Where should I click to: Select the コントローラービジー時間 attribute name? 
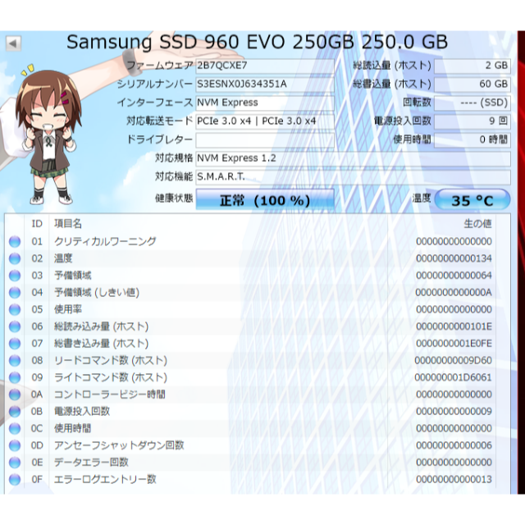click(109, 395)
